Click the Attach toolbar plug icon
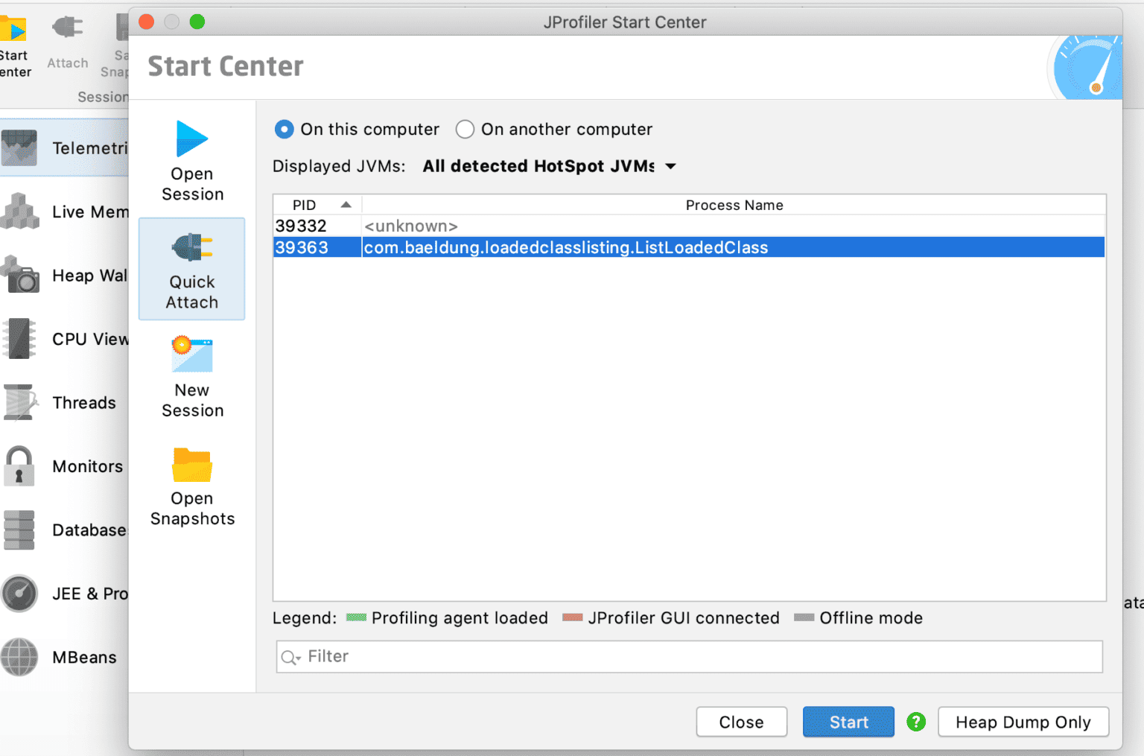The width and height of the screenshot is (1144, 756). 67,28
